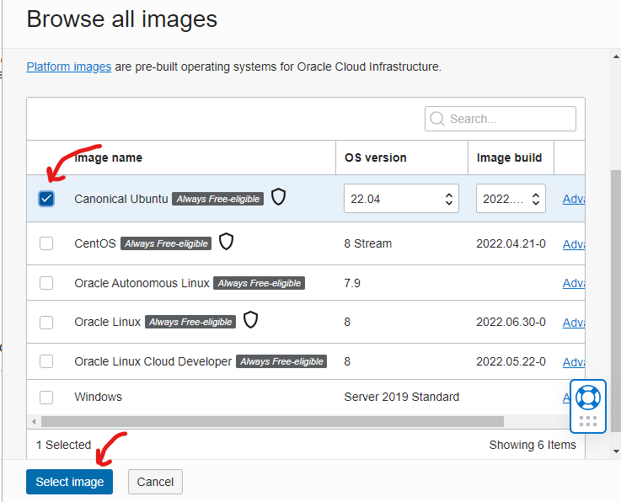This screenshot has height=502, width=621.
Task: Click the OS version column header
Action: (376, 158)
